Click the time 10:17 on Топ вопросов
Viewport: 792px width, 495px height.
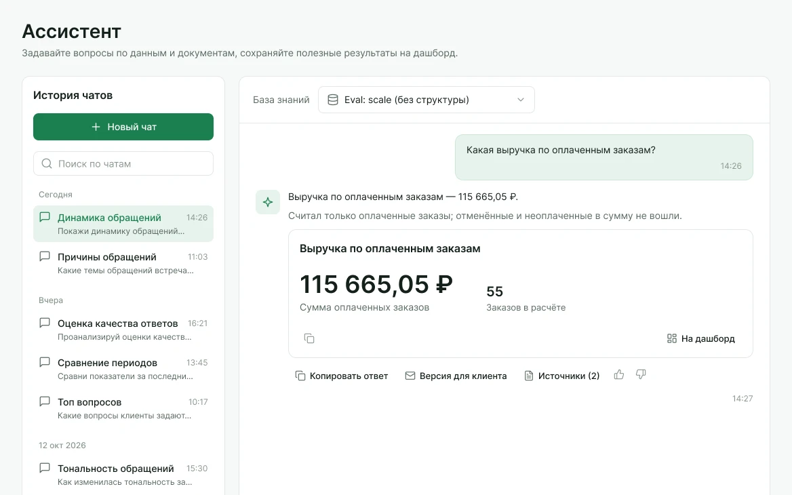pyautogui.click(x=198, y=401)
